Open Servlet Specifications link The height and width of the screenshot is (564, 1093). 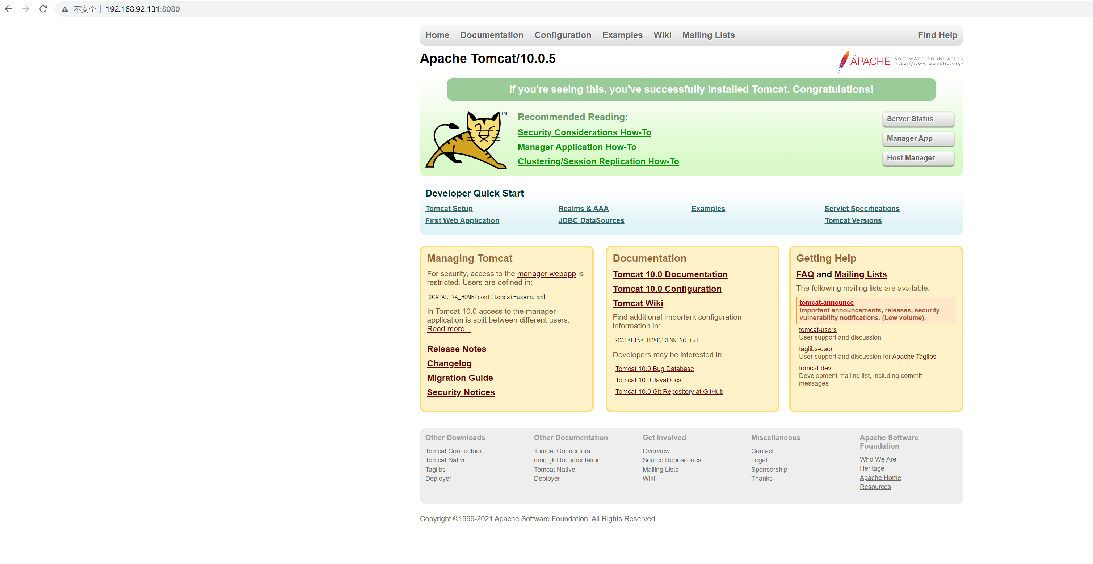[862, 209]
